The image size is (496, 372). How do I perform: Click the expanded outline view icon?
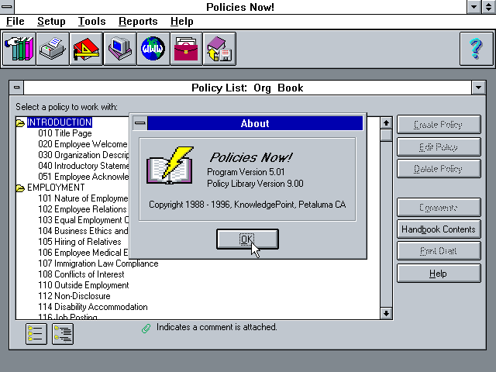tap(63, 334)
